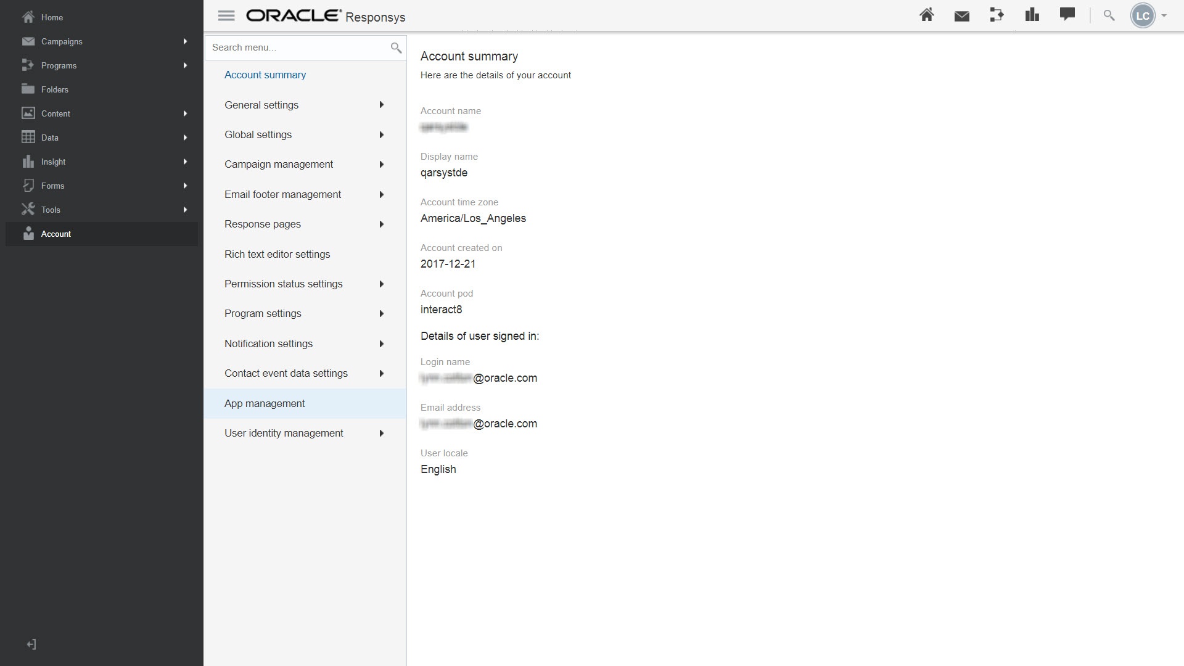The width and height of the screenshot is (1184, 666).
Task: Click the Home icon in top toolbar
Action: pyautogui.click(x=926, y=15)
